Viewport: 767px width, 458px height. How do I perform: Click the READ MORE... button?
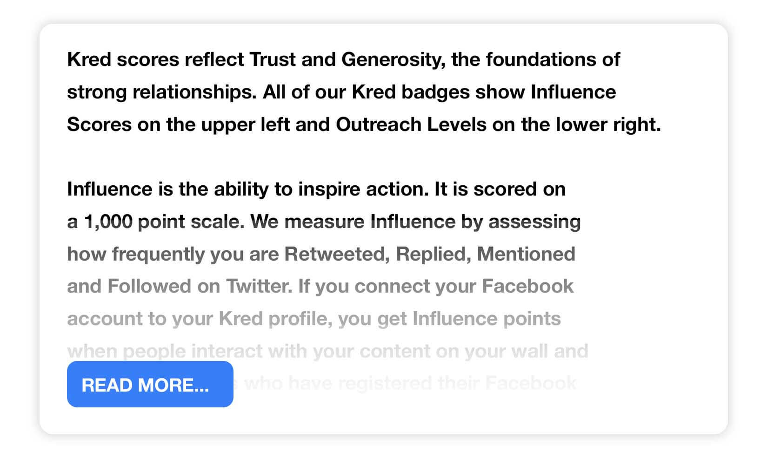coord(150,384)
